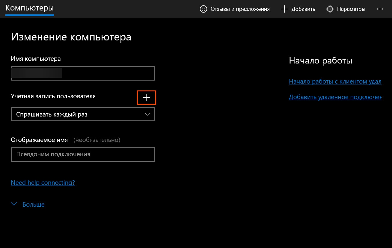
Task: Click the smiley face feedback icon
Action: tap(203, 9)
